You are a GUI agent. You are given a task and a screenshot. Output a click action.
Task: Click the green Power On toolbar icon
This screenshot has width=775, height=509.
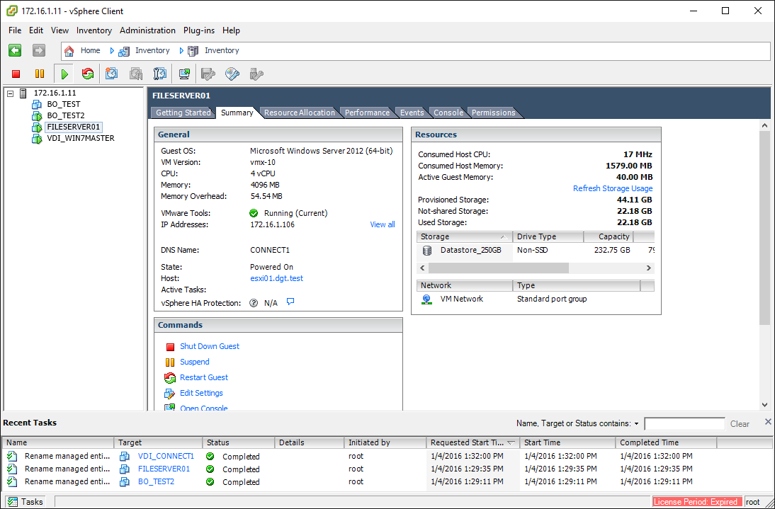[x=64, y=74]
